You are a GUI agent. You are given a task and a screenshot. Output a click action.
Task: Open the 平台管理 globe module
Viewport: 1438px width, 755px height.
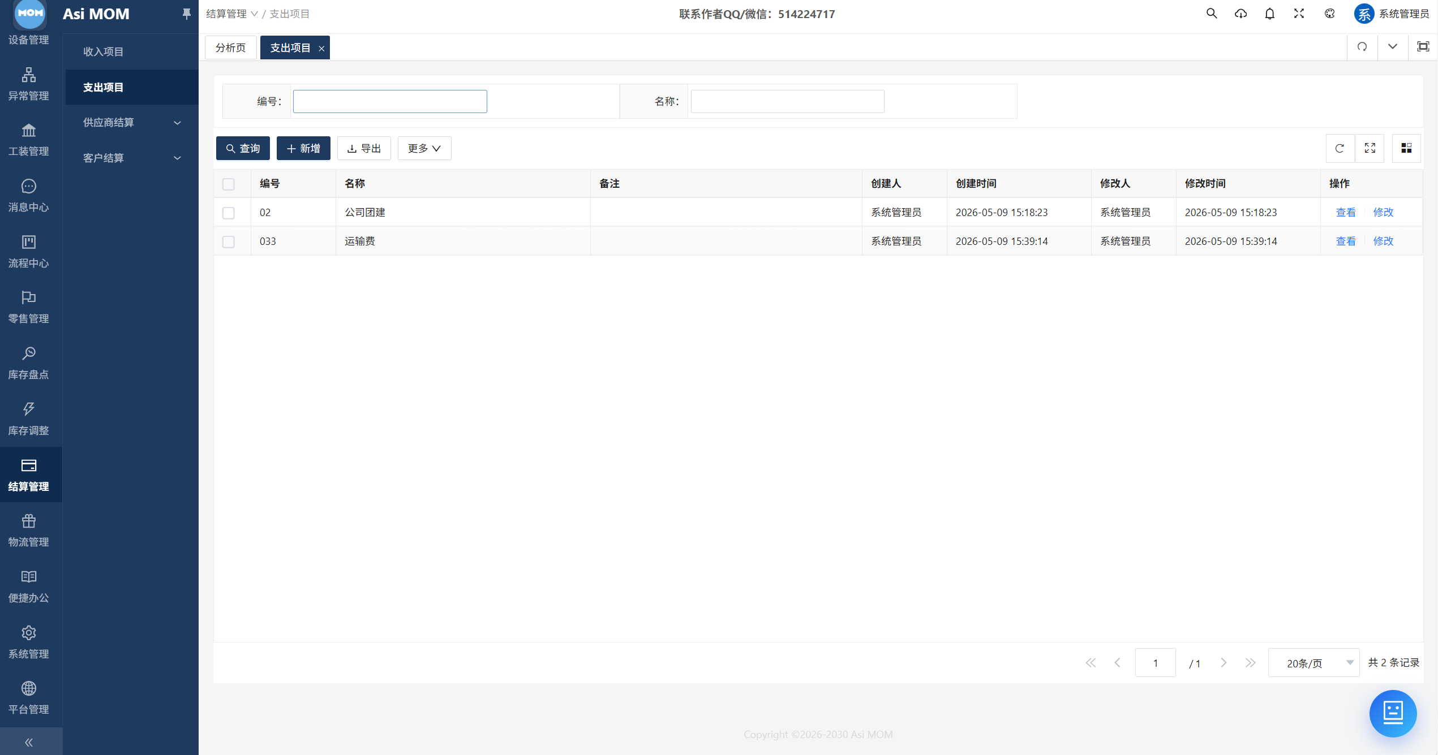coord(29,697)
